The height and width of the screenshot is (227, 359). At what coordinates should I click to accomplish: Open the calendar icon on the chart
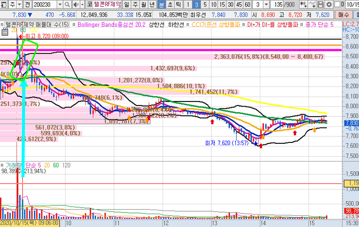[x=4, y=32]
